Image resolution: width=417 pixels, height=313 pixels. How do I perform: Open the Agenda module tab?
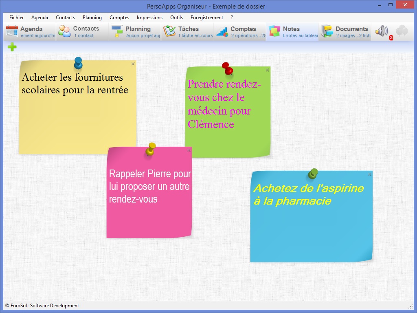pyautogui.click(x=30, y=32)
